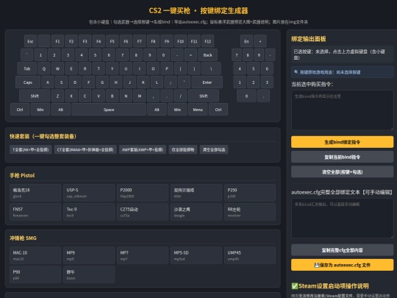Select the Menu key

point(198,110)
